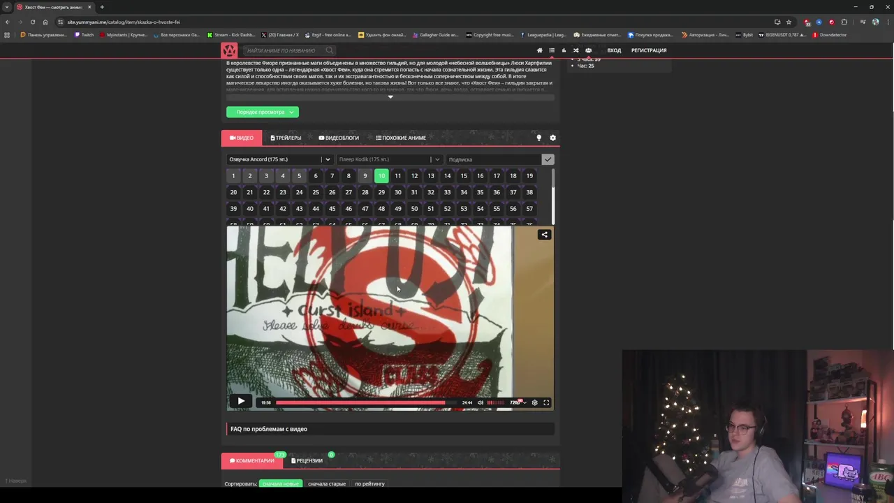Select episode 1
Viewport: 894px width, 503px height.
tap(233, 176)
